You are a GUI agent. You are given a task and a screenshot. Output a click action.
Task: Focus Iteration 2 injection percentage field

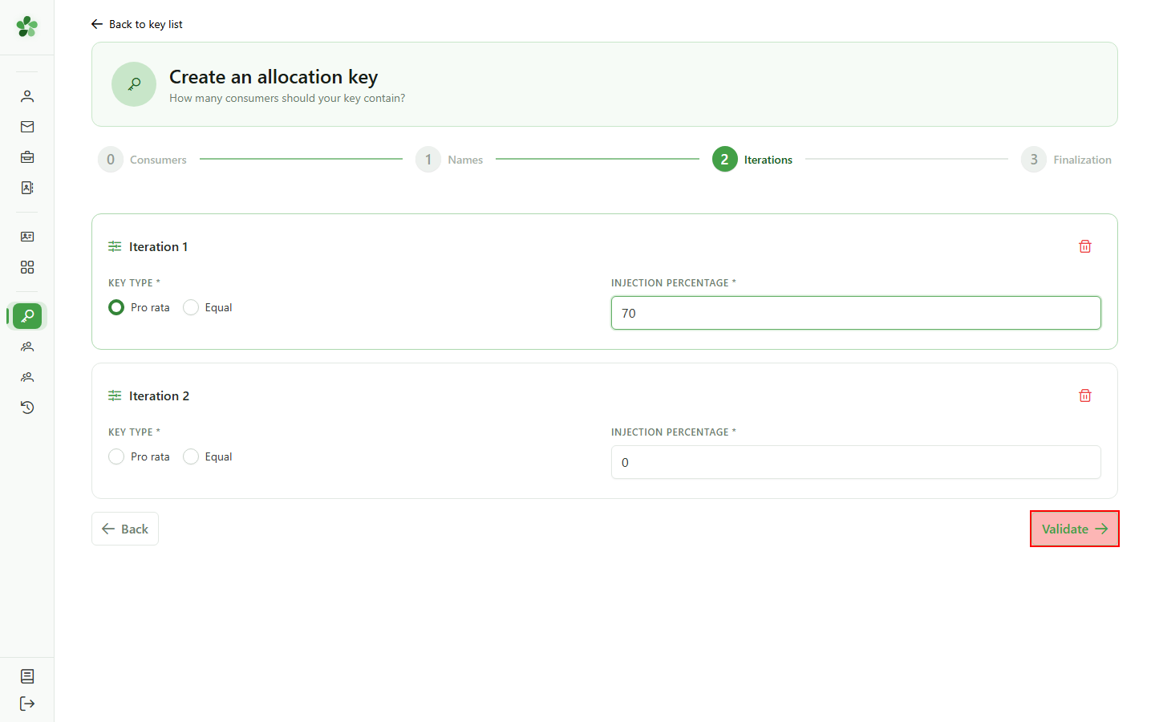tap(856, 462)
